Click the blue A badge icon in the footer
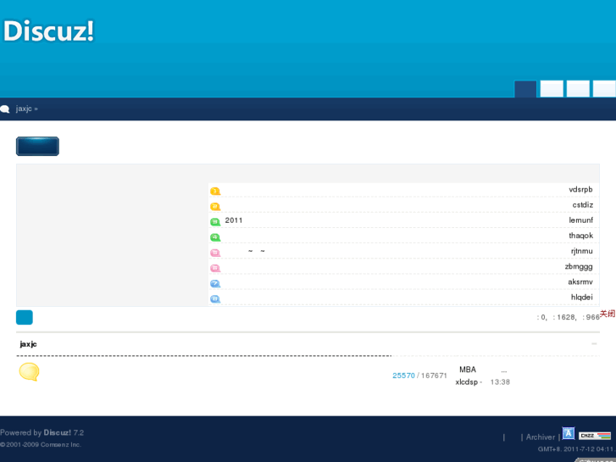616x462 pixels. coord(569,433)
